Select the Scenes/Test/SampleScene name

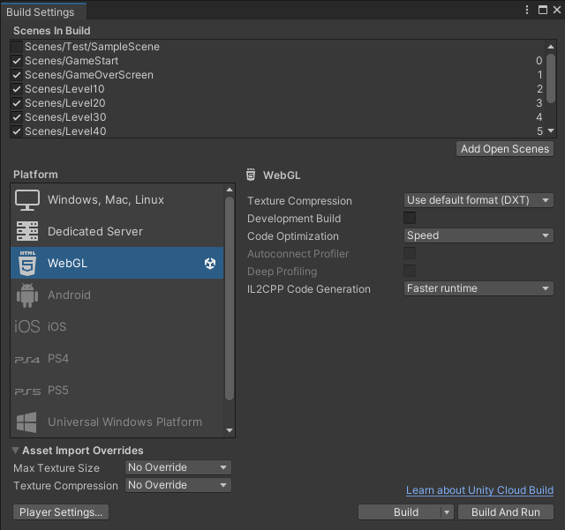click(92, 47)
